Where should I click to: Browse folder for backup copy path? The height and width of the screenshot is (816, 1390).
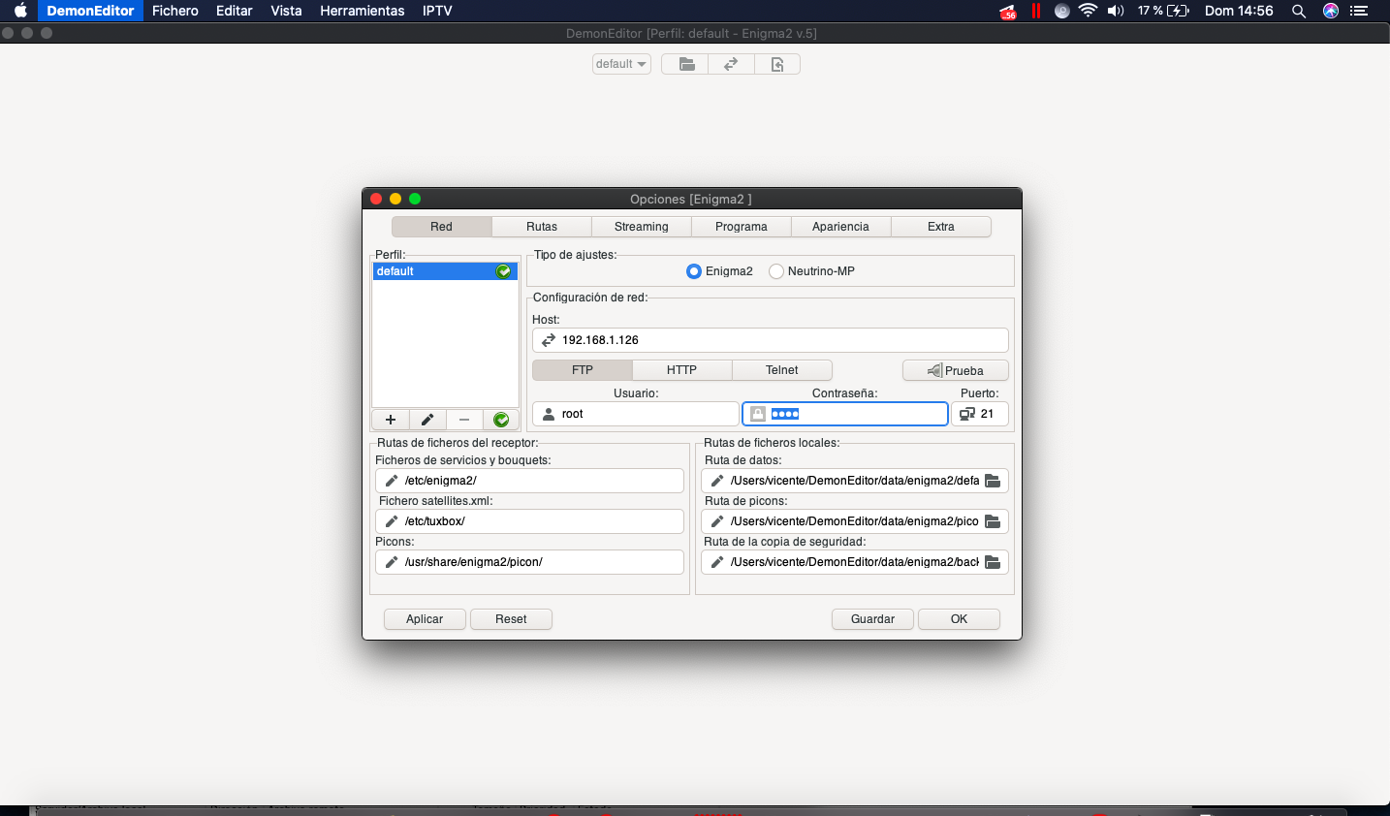[x=993, y=562]
